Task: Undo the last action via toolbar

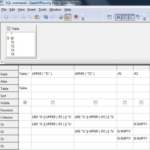Action: click(46, 17)
